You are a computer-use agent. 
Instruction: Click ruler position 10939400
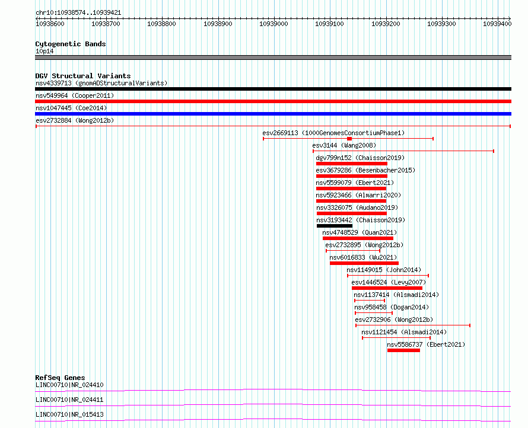point(497,24)
